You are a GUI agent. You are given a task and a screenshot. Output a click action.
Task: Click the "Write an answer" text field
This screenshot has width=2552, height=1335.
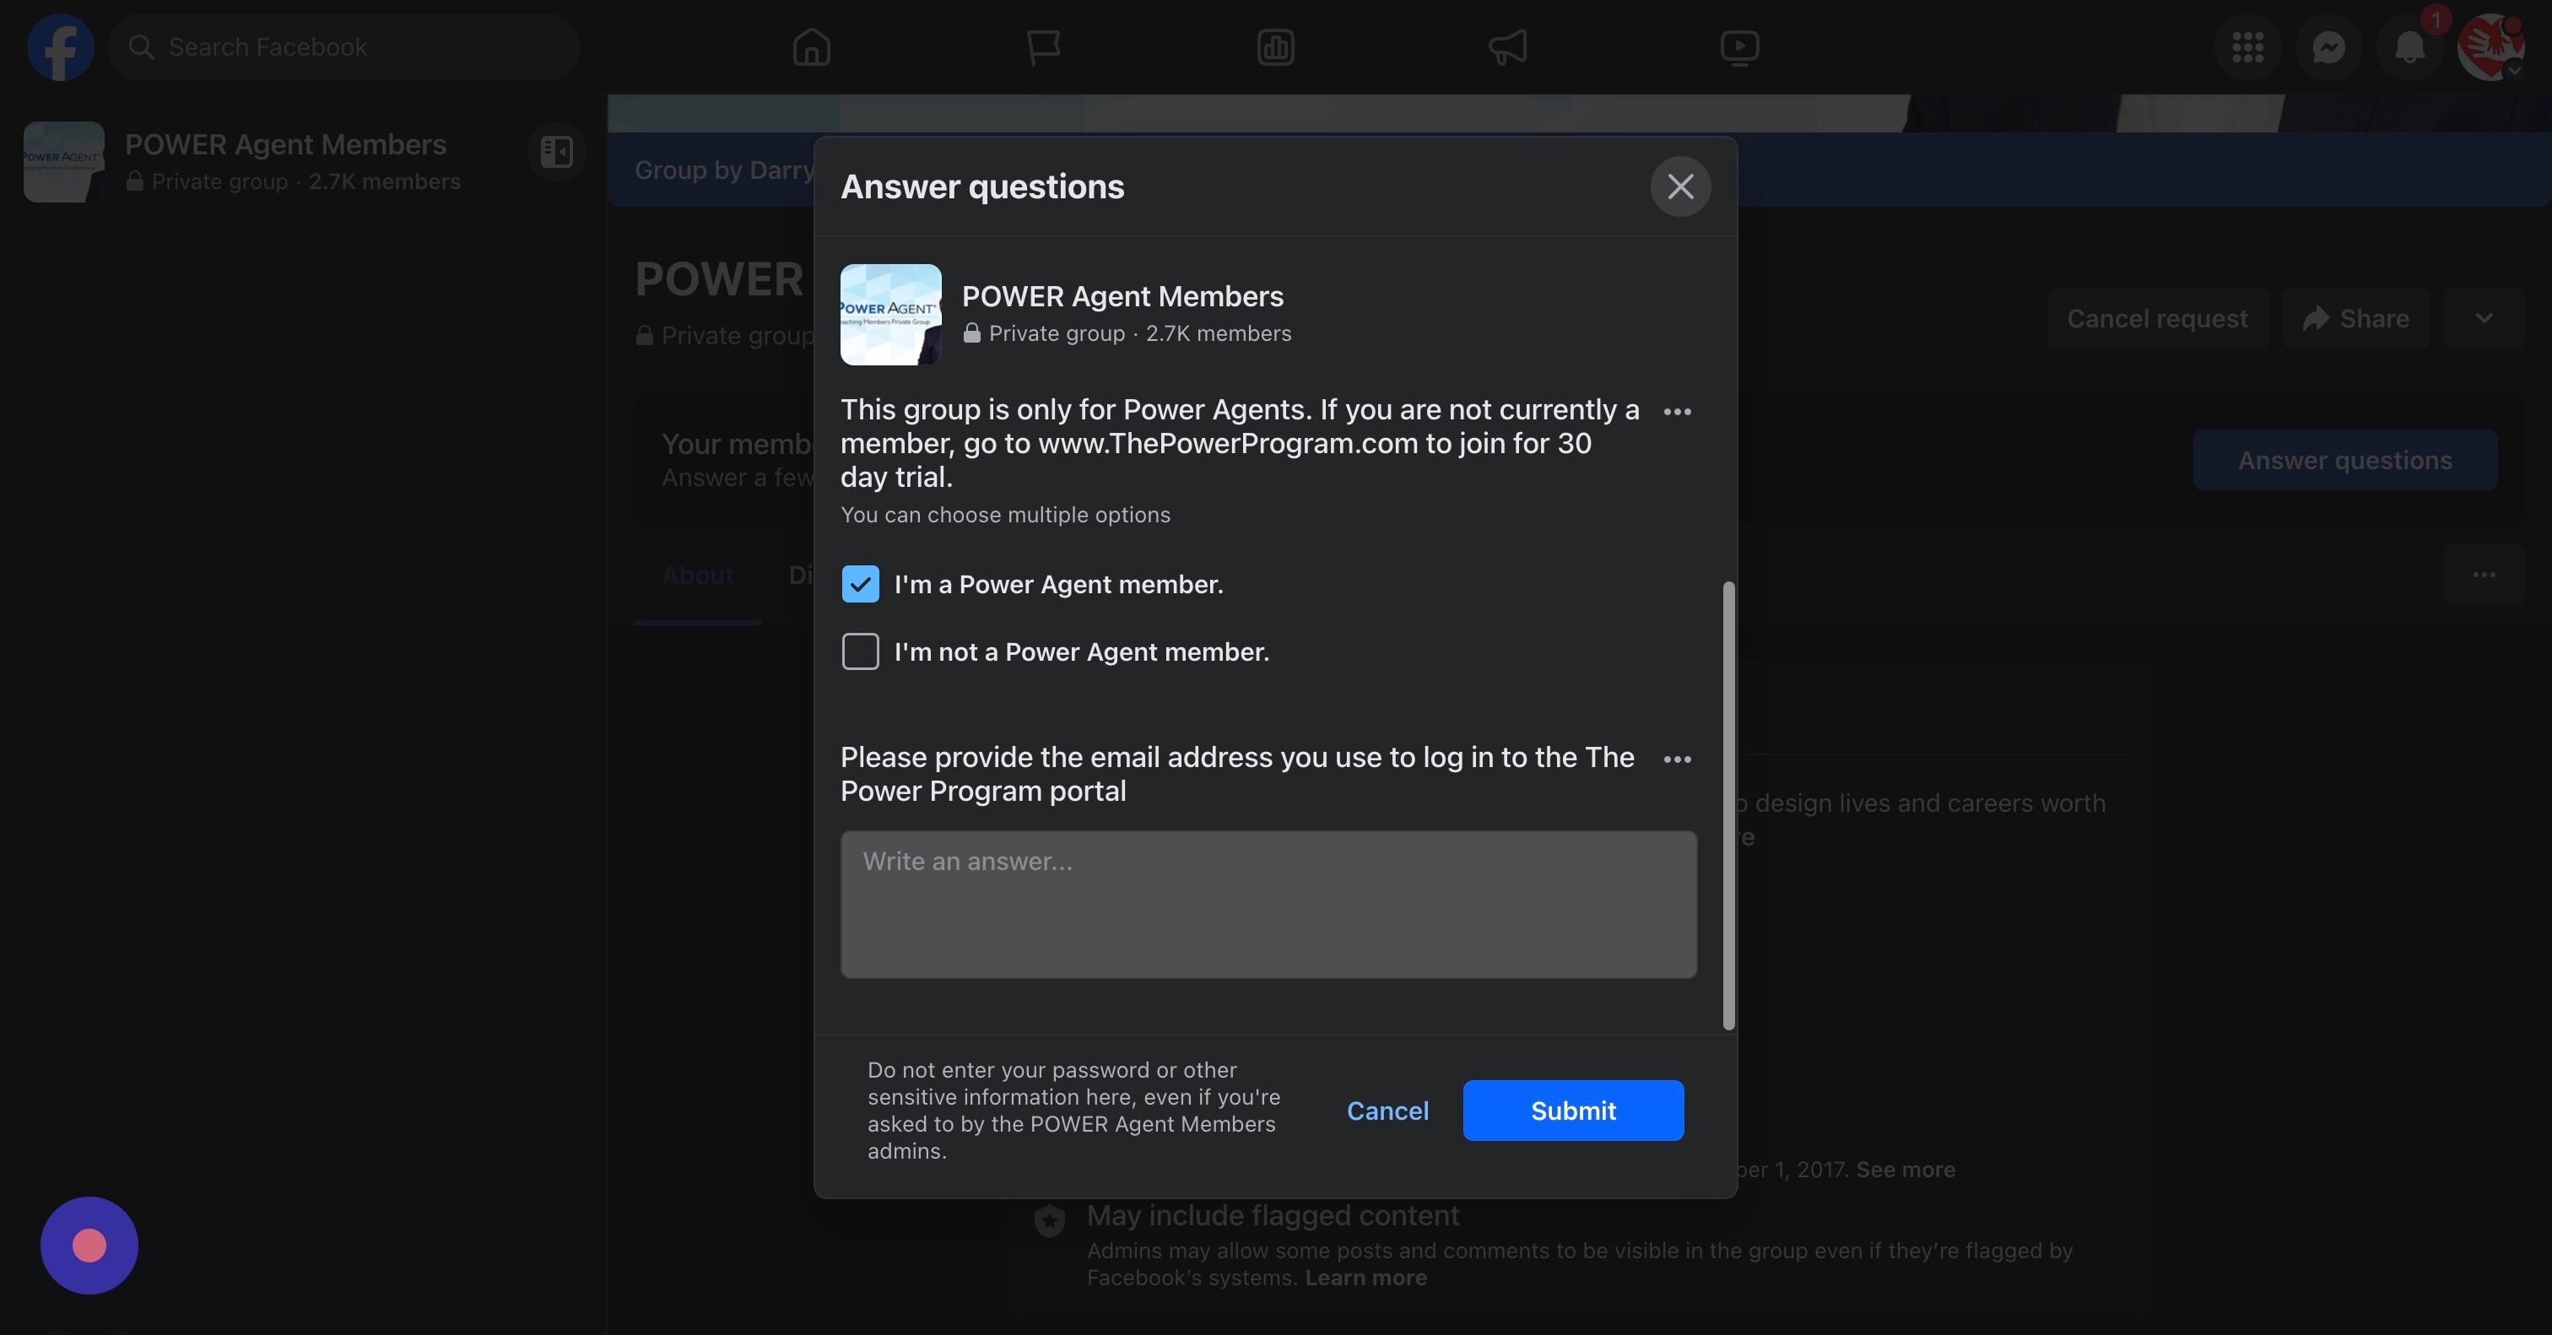(1268, 903)
